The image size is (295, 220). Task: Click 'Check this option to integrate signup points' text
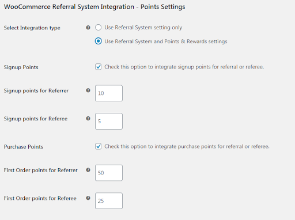click(184, 67)
